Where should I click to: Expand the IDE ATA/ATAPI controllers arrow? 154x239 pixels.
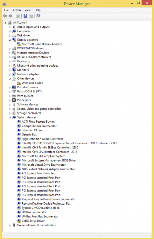(x=10, y=57)
